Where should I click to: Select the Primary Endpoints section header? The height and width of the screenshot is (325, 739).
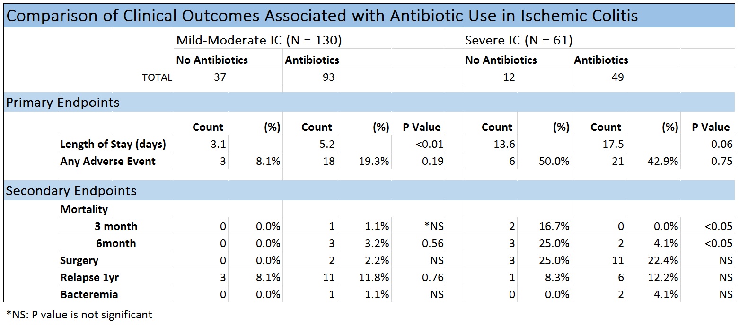(x=62, y=103)
